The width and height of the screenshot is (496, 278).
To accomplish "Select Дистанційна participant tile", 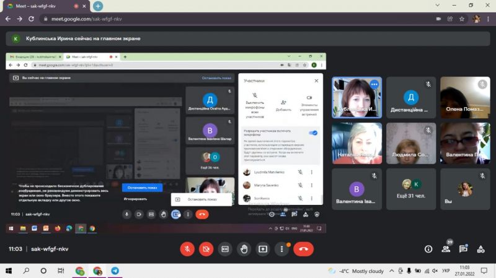I will point(411,98).
